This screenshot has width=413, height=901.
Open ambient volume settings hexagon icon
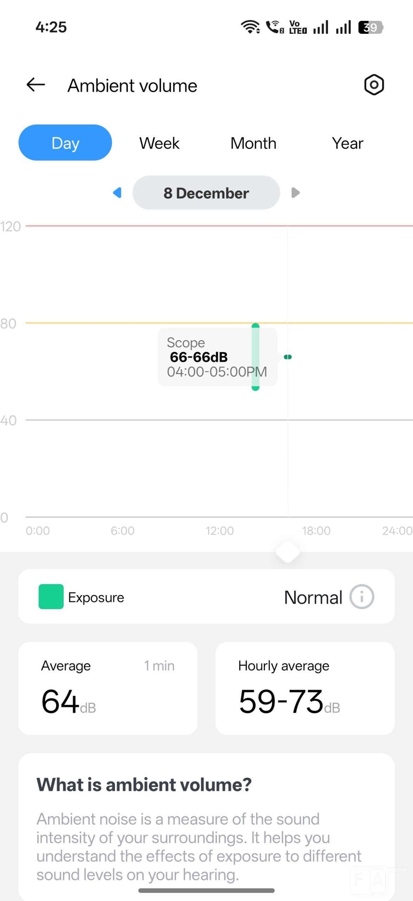tap(374, 85)
